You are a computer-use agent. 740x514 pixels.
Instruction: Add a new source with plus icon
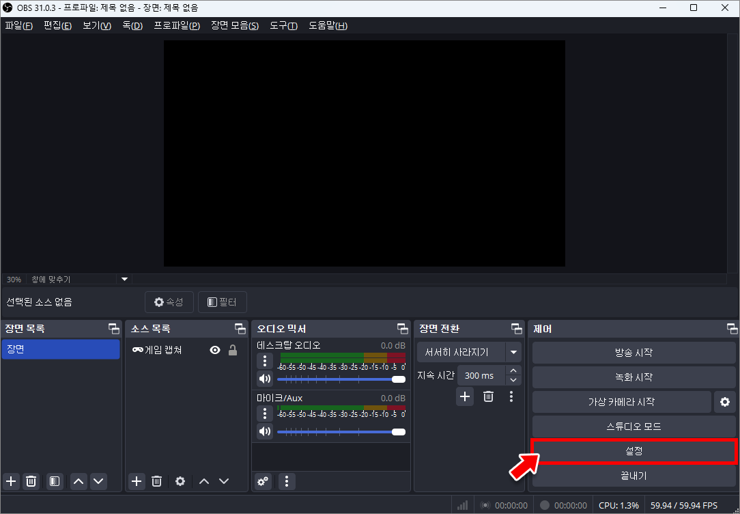137,481
